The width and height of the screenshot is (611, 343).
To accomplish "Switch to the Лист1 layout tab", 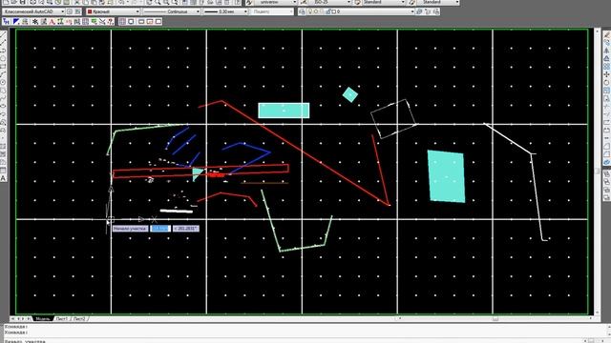I will 61,319.
